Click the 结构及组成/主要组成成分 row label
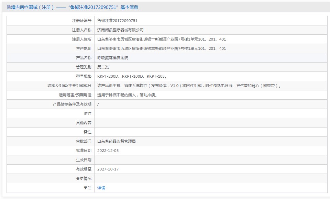The width and height of the screenshot is (330, 199). pyautogui.click(x=69, y=86)
